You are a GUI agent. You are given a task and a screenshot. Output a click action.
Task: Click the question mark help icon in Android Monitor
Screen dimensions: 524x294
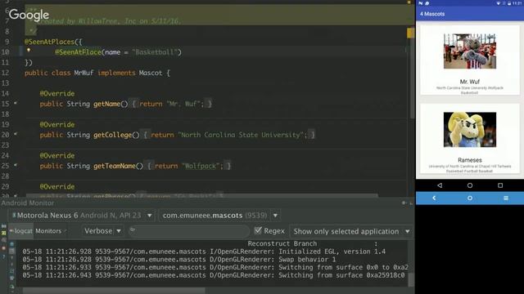tap(3, 256)
